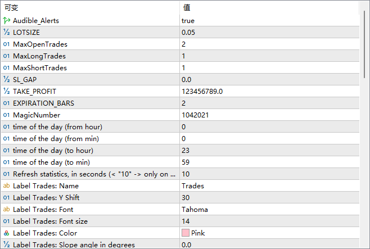370x249 pixels.
Task: Click the Label Trades: Font string icon
Action: pyautogui.click(x=7, y=209)
